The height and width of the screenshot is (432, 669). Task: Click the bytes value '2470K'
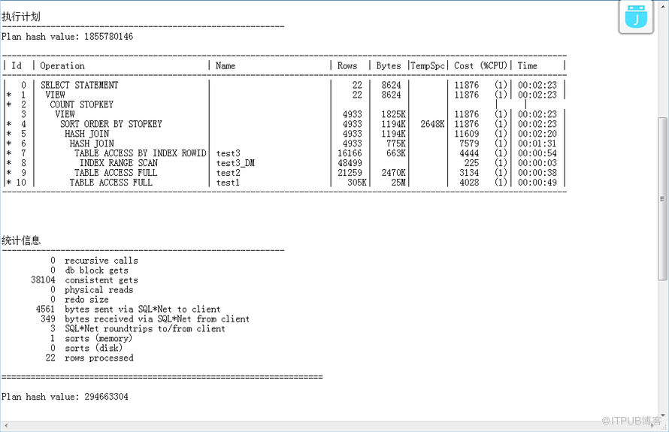coord(393,173)
